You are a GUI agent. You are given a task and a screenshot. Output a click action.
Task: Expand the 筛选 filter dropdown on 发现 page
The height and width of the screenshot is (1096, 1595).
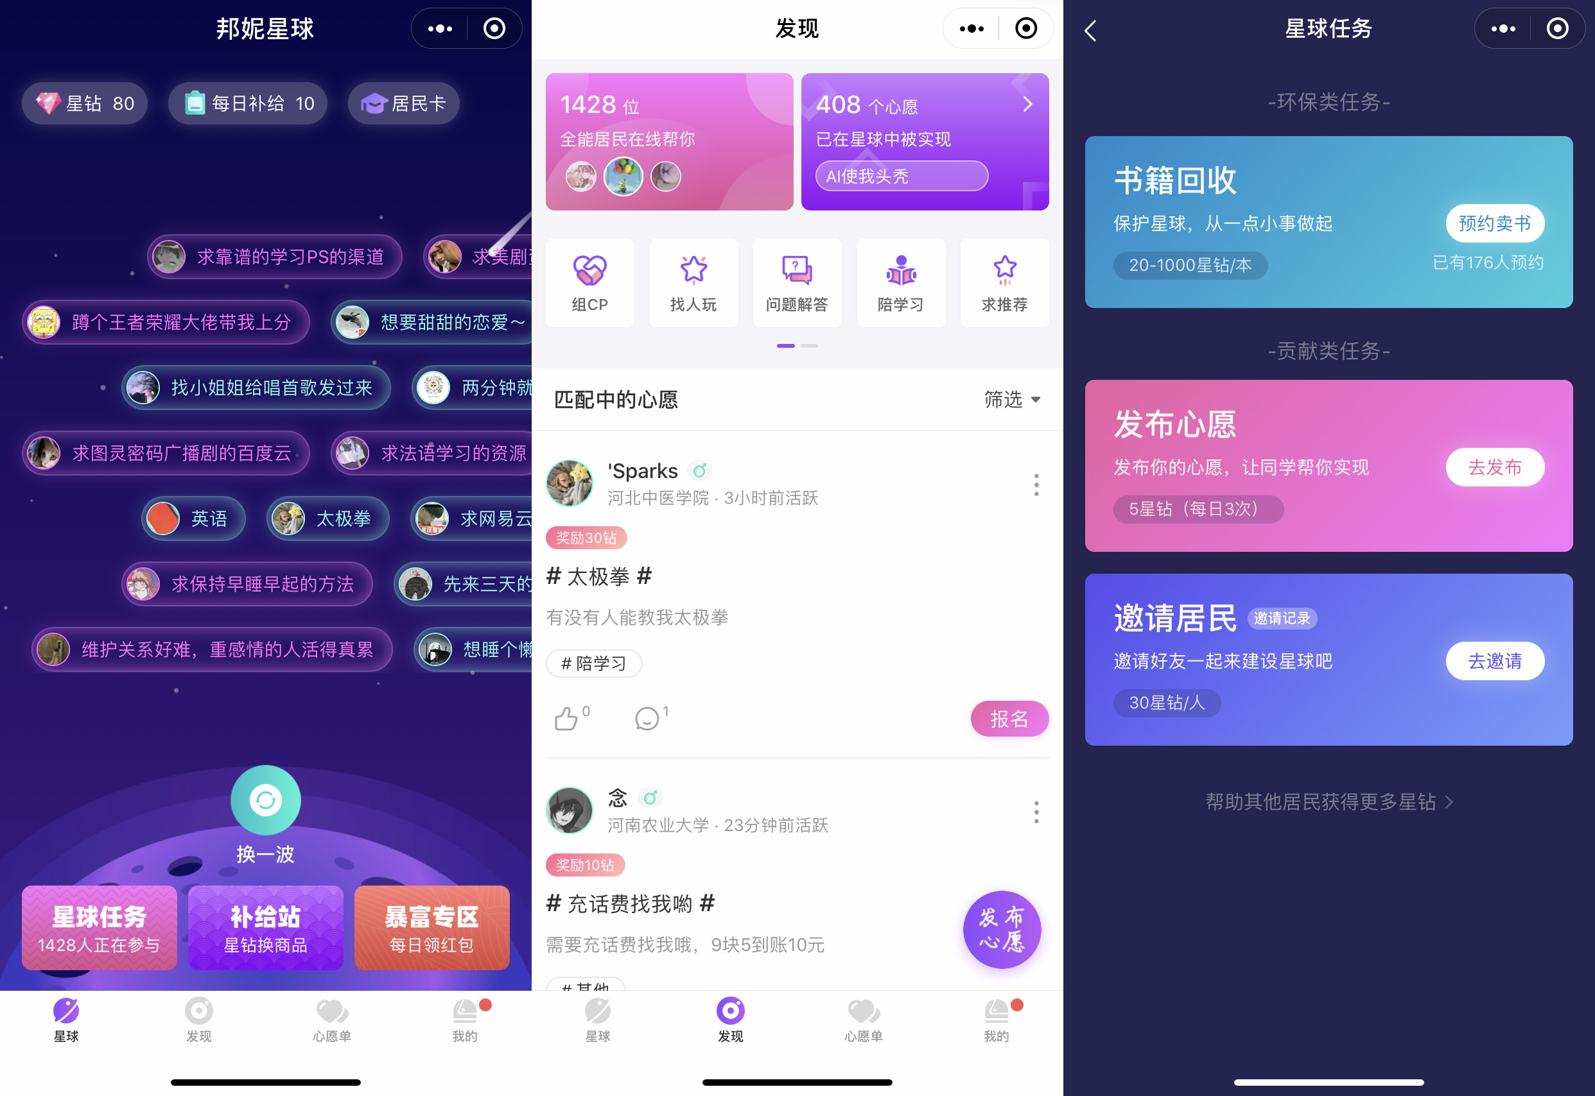[x=1006, y=400]
